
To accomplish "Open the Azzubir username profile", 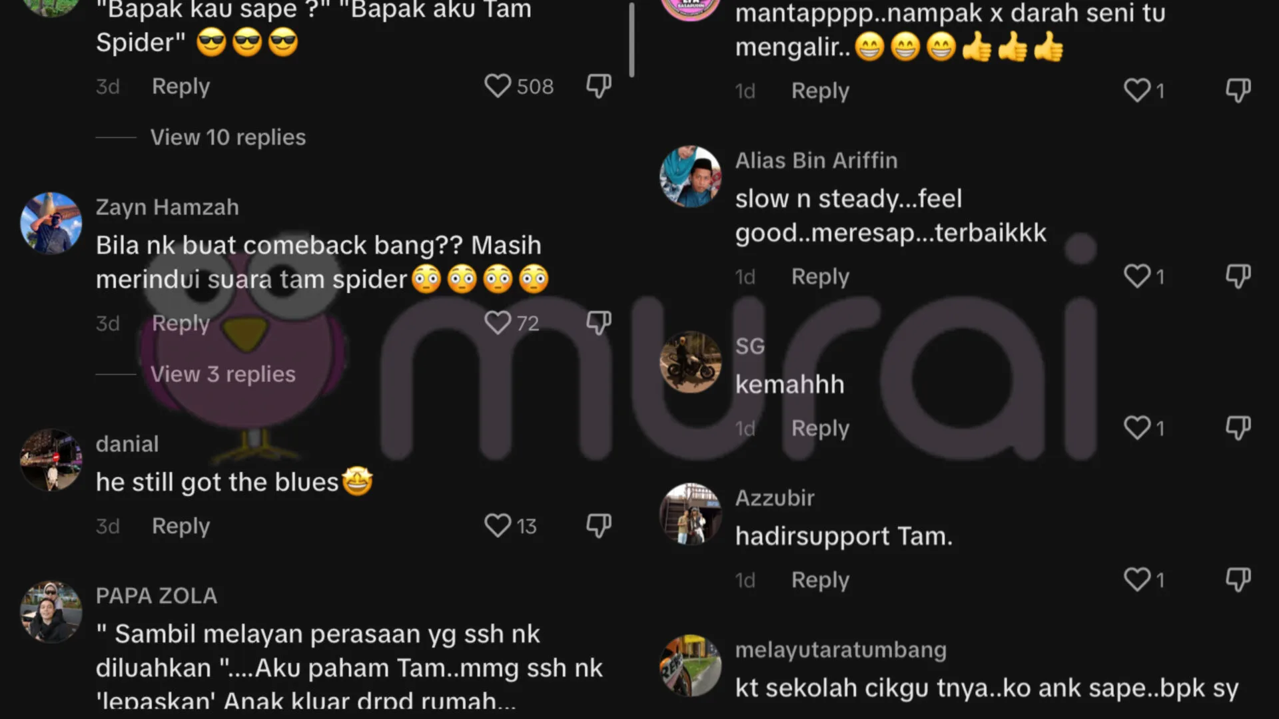I will click(x=775, y=498).
